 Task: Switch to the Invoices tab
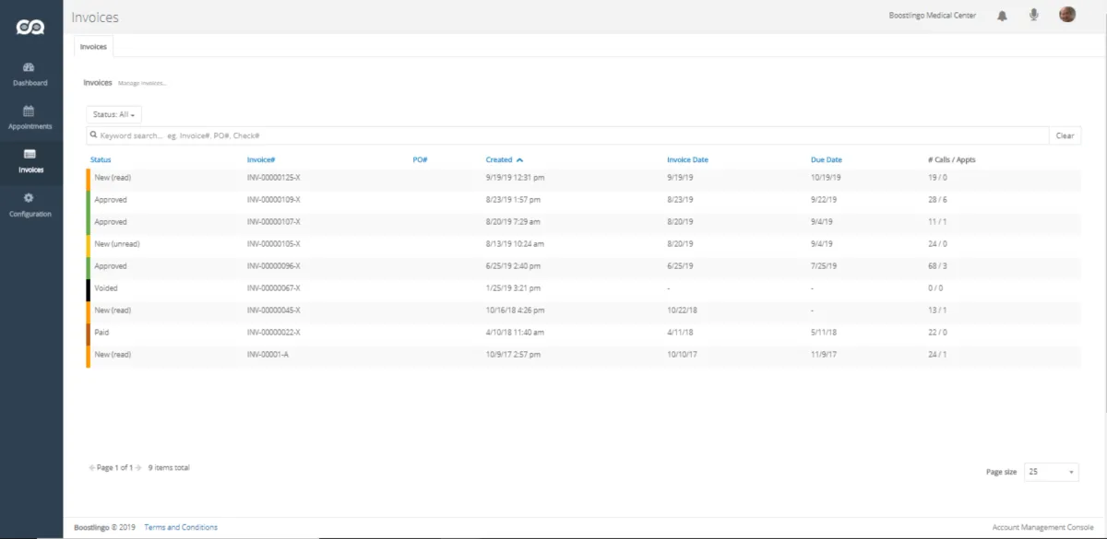[93, 46]
